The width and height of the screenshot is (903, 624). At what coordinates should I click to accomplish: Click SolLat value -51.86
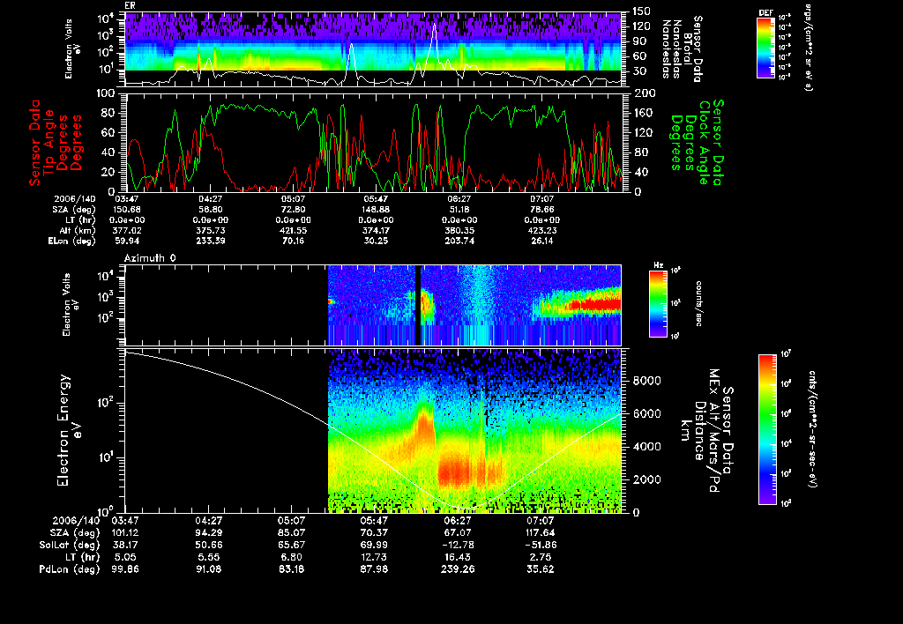[541, 546]
